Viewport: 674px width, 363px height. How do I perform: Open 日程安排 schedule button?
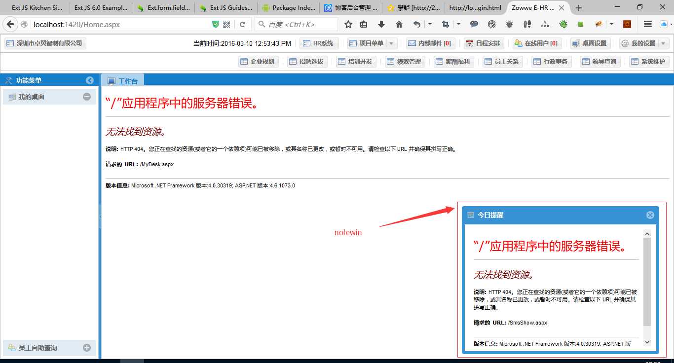pos(484,43)
